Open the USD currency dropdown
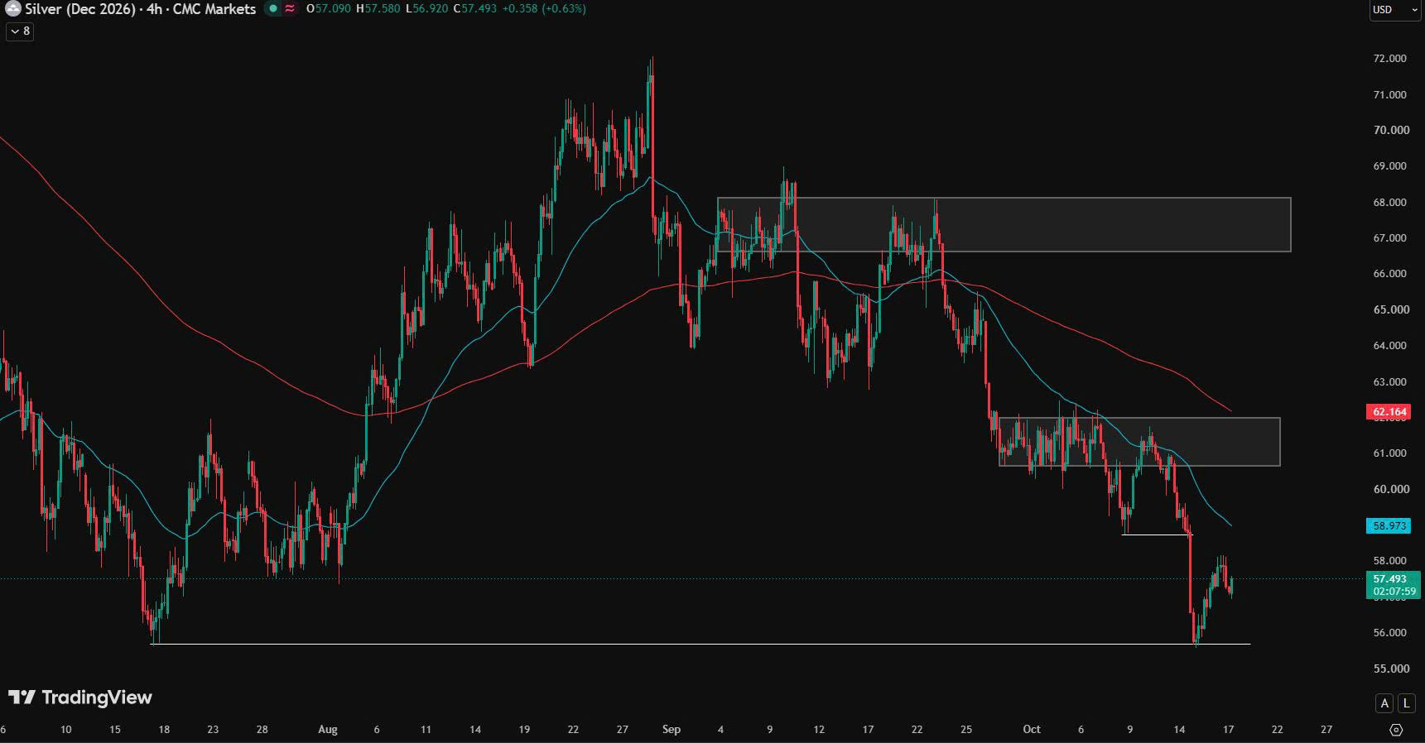This screenshot has height=743, width=1425. (1395, 10)
